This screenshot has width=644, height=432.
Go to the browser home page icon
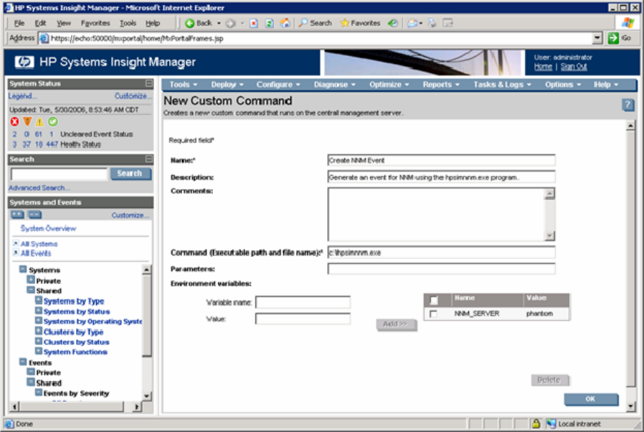285,23
